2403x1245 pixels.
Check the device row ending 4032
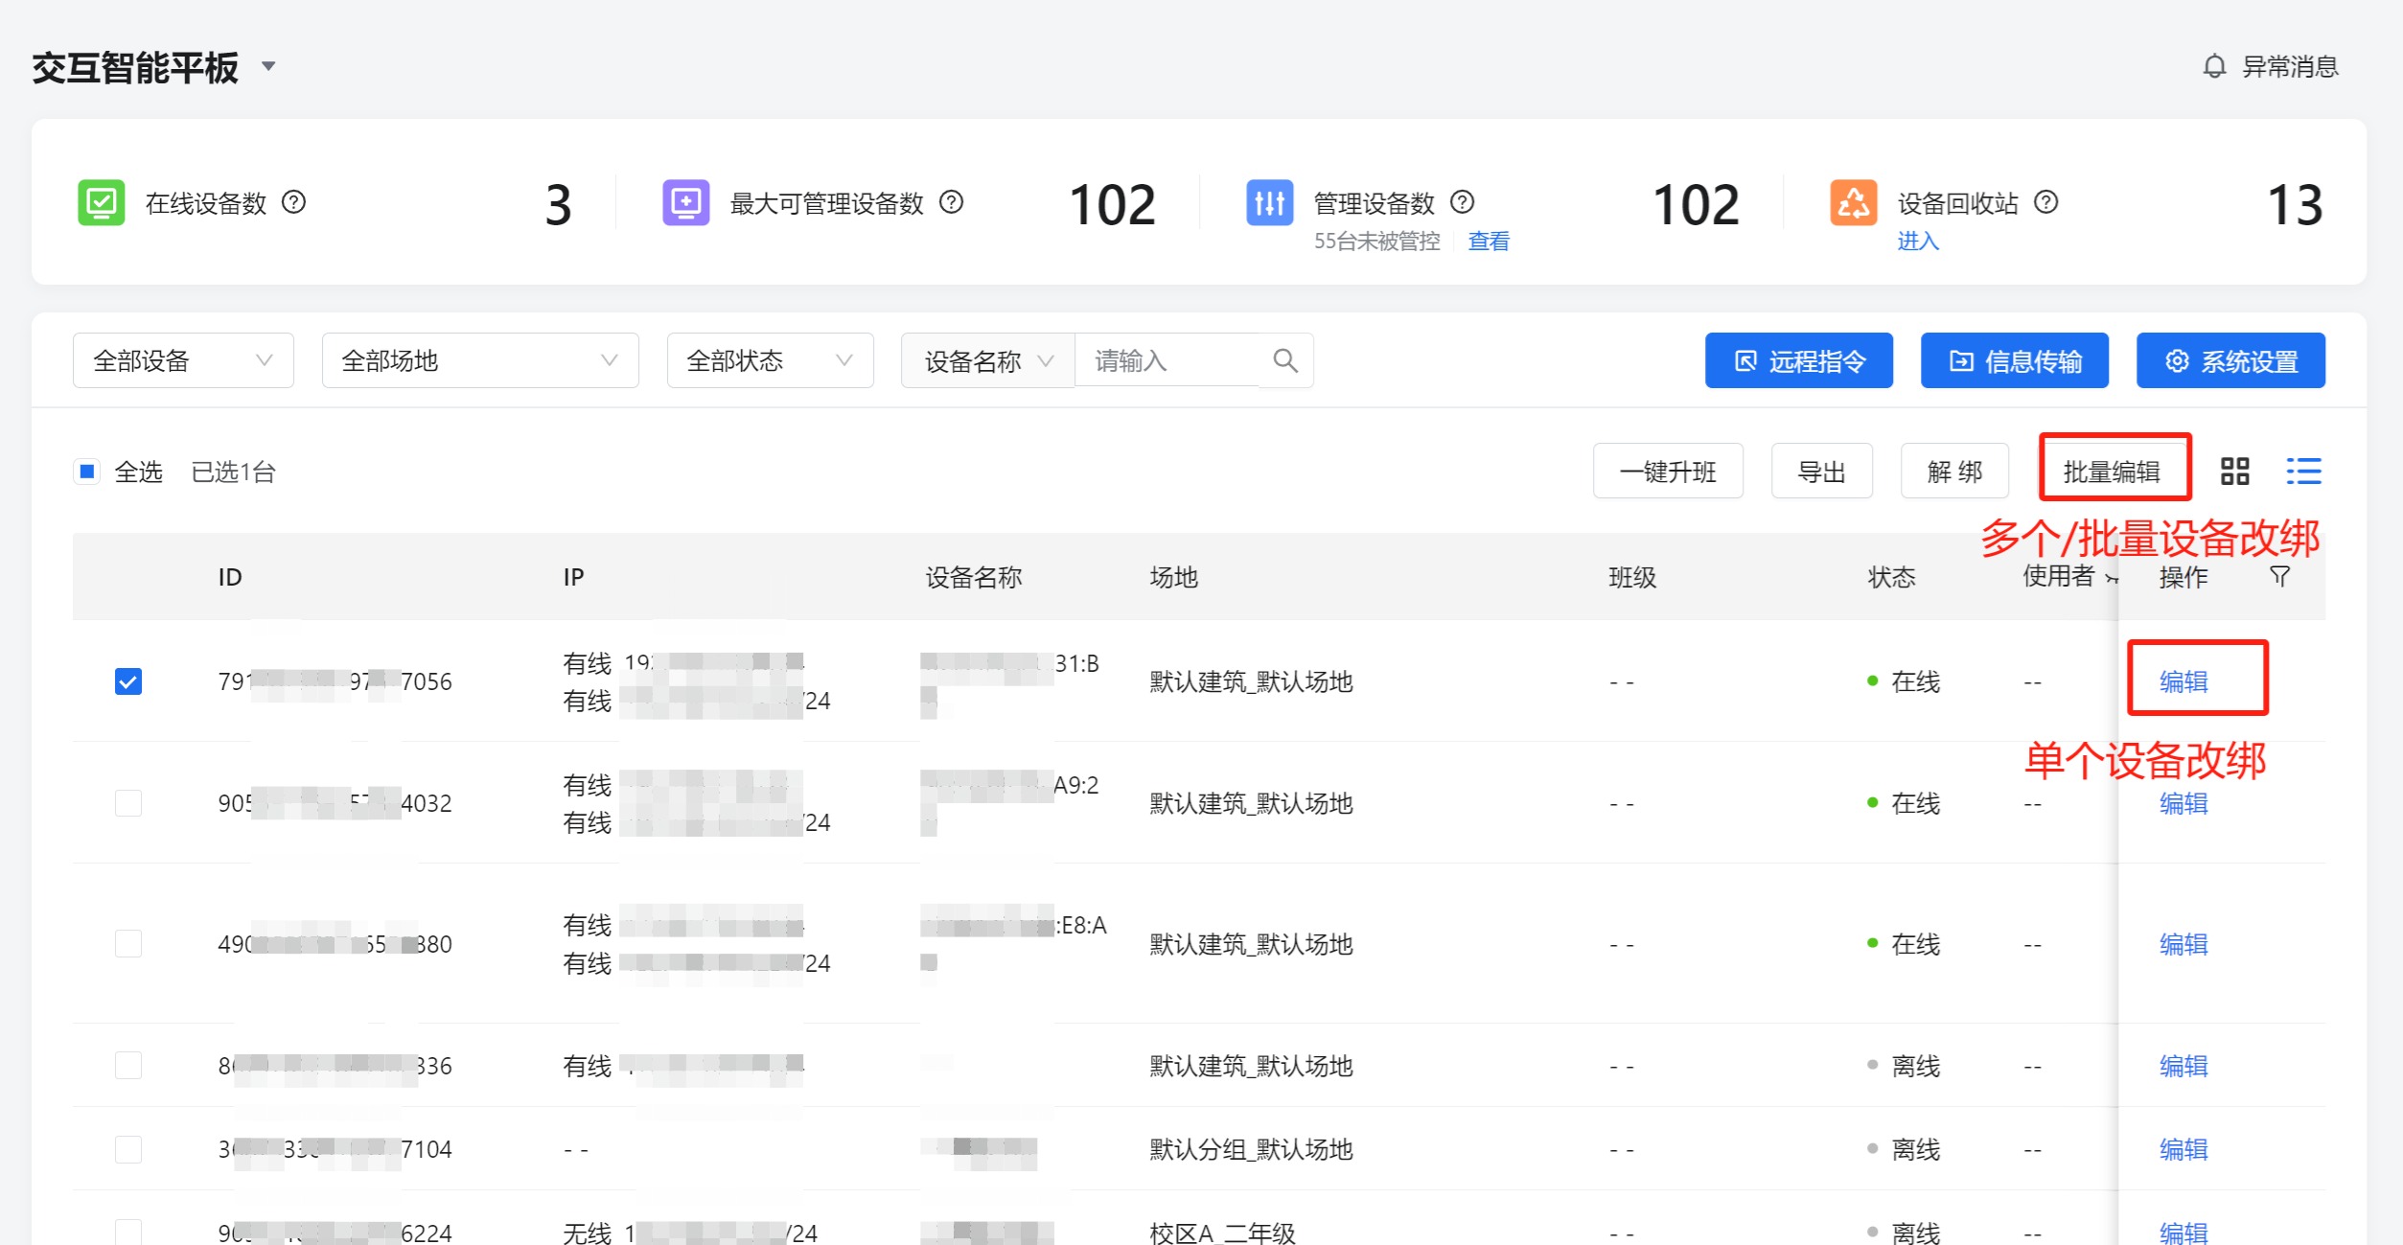coord(128,803)
